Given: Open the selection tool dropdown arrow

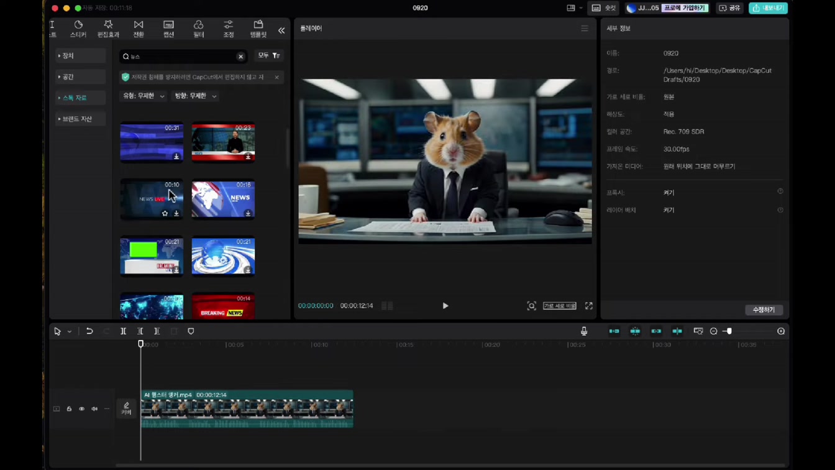Looking at the screenshot, I should [70, 332].
